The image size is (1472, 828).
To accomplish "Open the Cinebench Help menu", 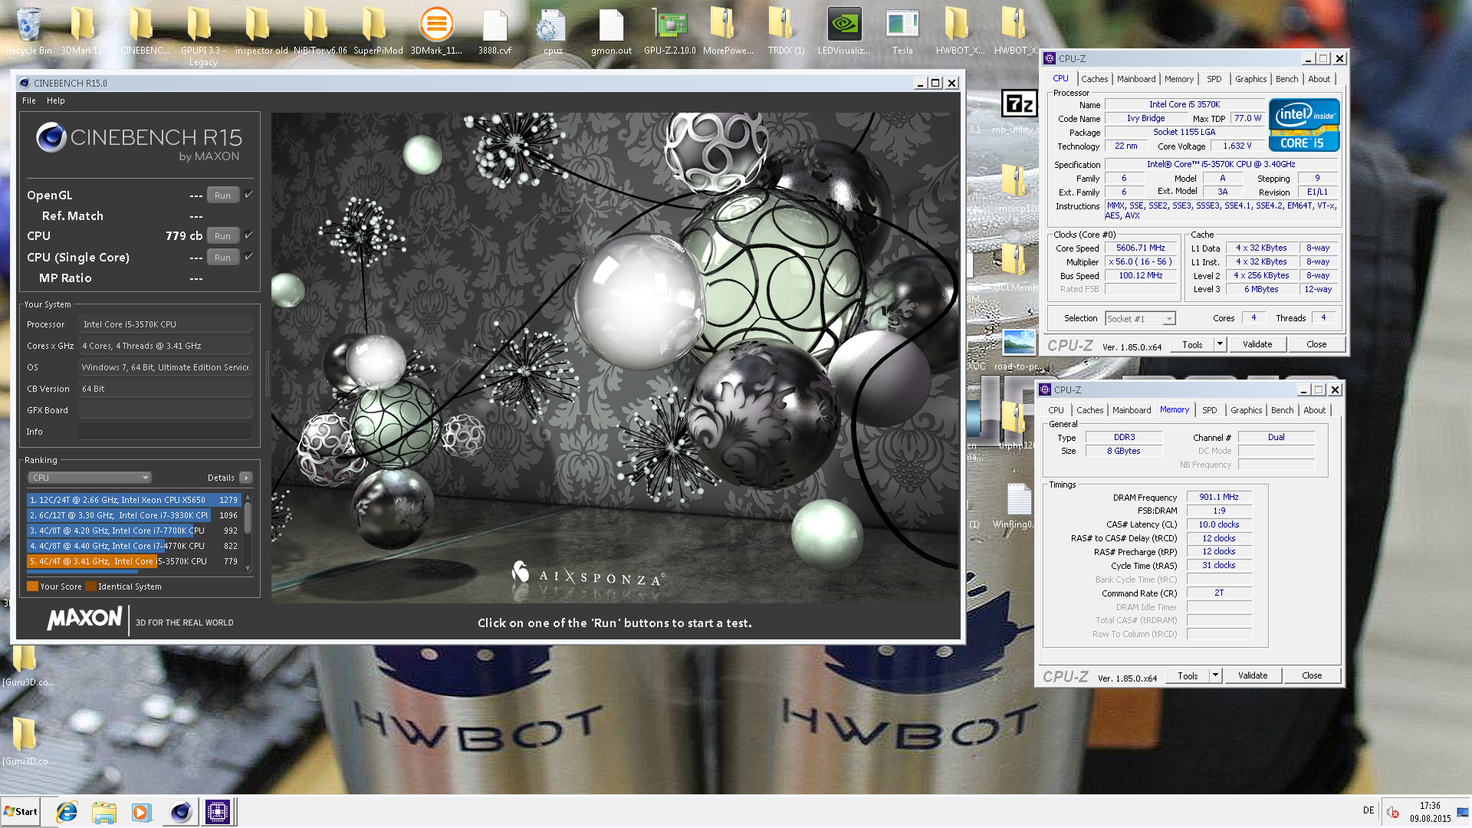I will click(56, 100).
